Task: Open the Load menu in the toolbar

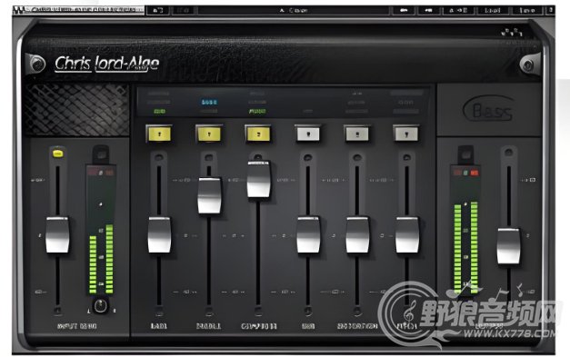Action: pos(492,11)
